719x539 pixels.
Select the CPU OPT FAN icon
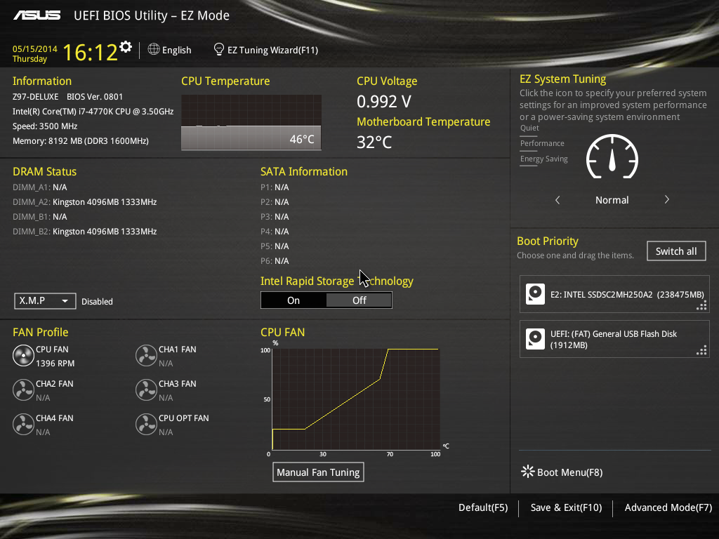(x=146, y=425)
